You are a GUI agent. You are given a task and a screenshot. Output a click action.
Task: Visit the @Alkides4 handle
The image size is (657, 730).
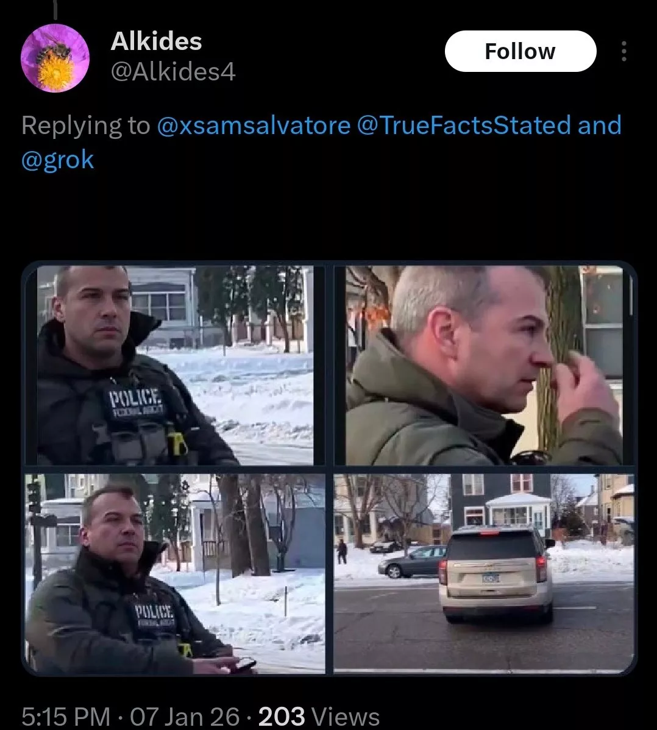(172, 72)
